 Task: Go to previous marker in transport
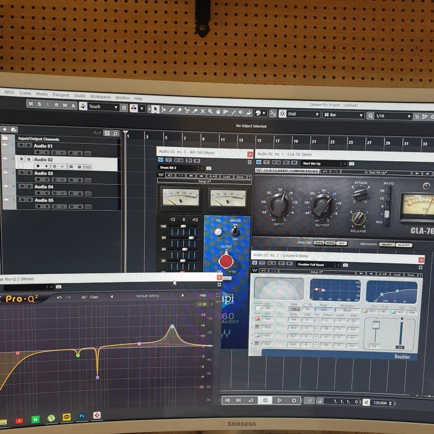pos(227,400)
